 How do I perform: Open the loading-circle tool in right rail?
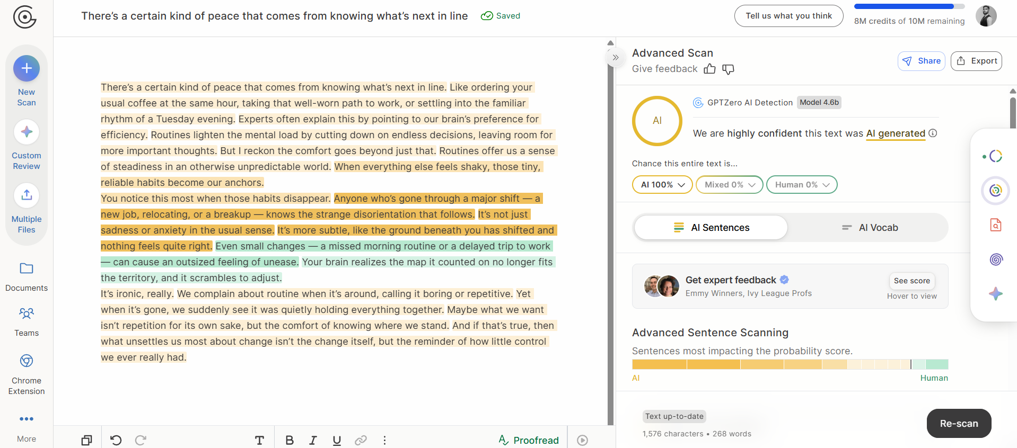coord(995,156)
